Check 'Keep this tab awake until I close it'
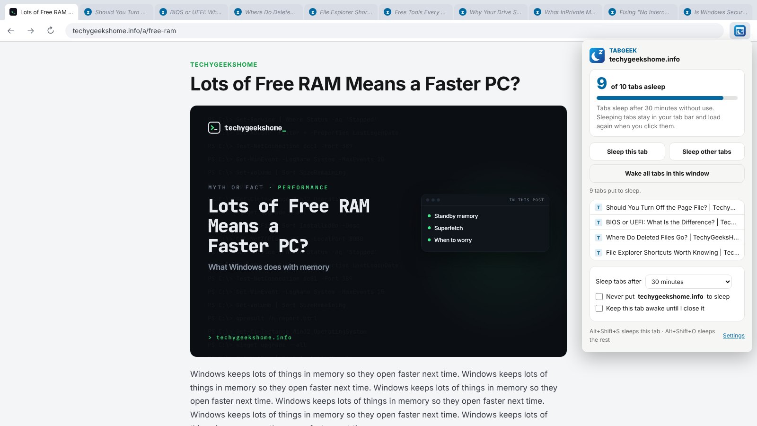This screenshot has height=426, width=757. point(599,309)
